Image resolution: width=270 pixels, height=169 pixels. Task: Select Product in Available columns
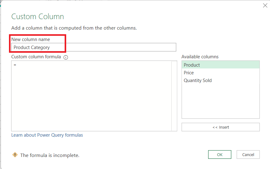221,65
